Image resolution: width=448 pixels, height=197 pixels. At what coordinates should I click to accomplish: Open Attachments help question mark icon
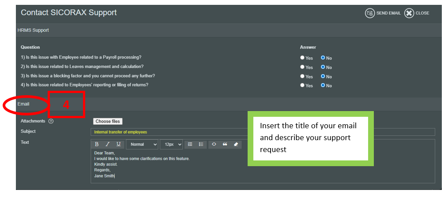tap(51, 121)
